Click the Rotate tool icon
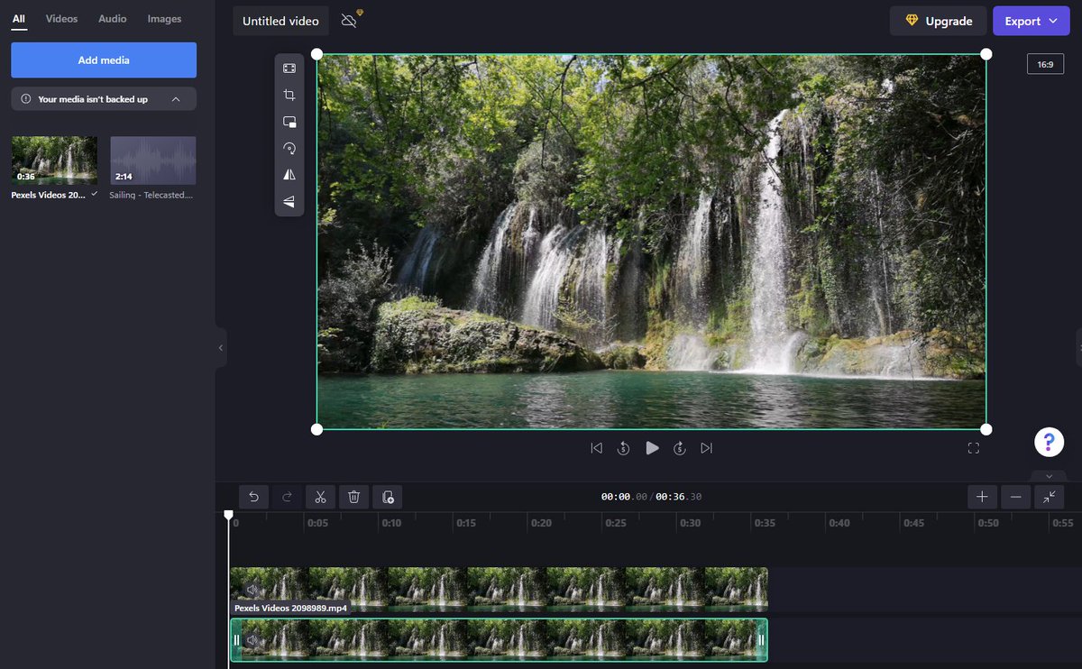Image resolution: width=1082 pixels, height=669 pixels. [x=289, y=148]
